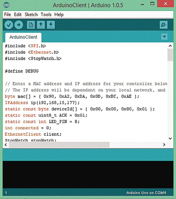The height and width of the screenshot is (199, 176).
Task: Open the Serial Monitor magnifier icon
Action: click(x=164, y=25)
